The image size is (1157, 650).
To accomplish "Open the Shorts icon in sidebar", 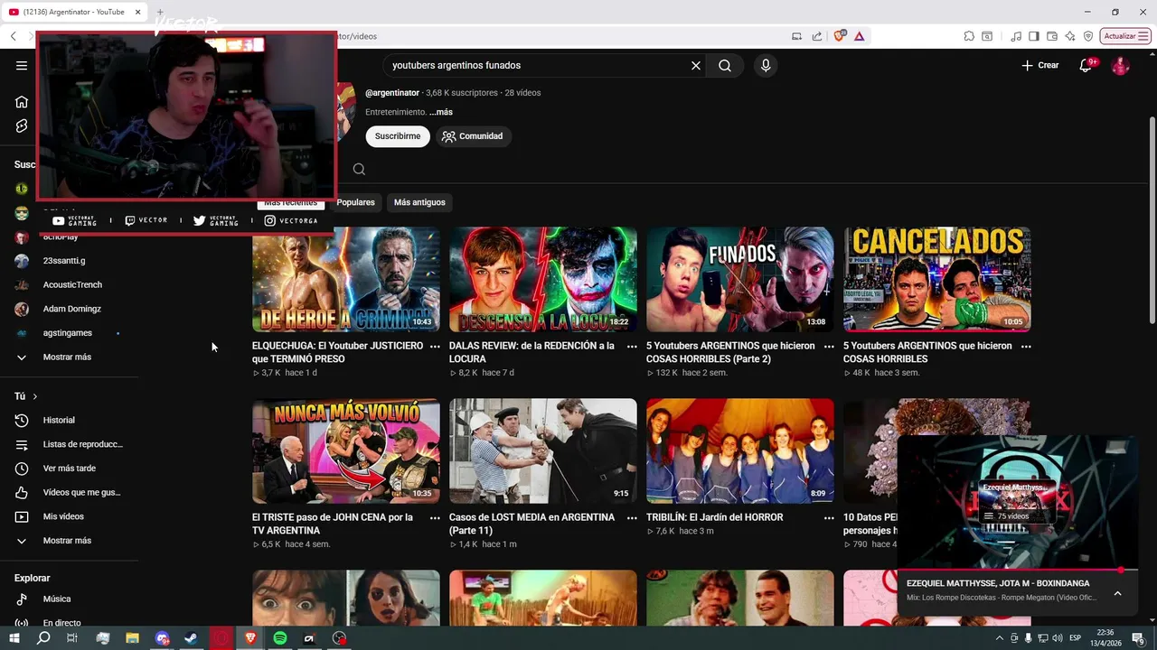I will coord(22,126).
